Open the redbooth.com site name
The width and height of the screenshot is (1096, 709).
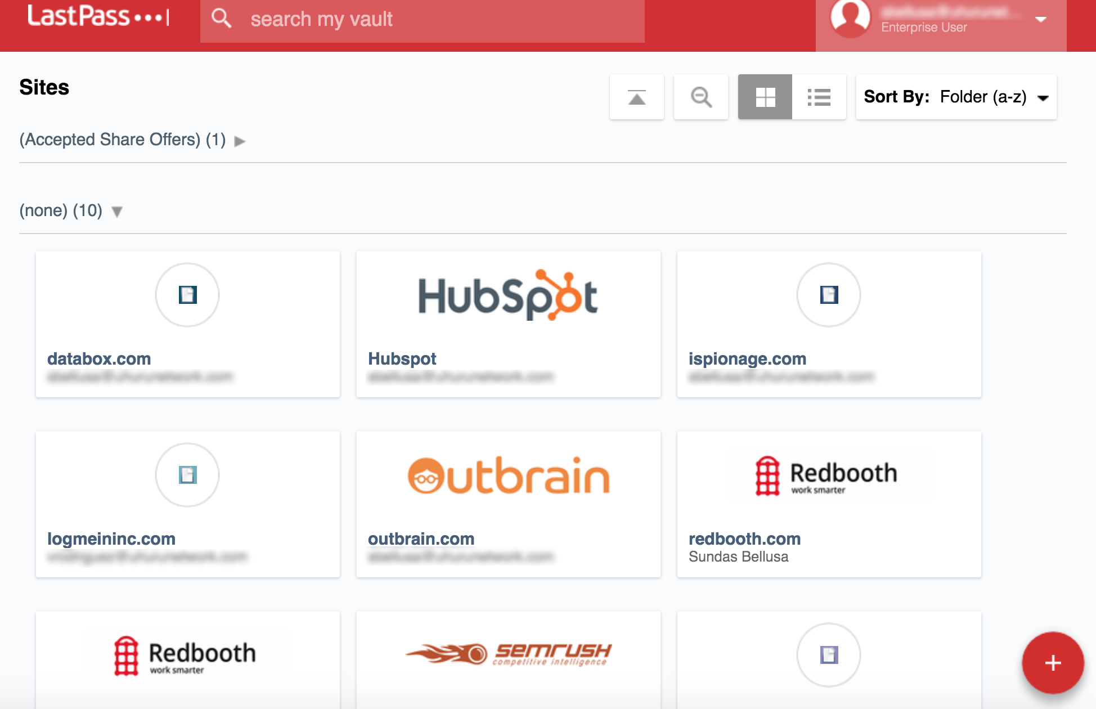tap(744, 539)
